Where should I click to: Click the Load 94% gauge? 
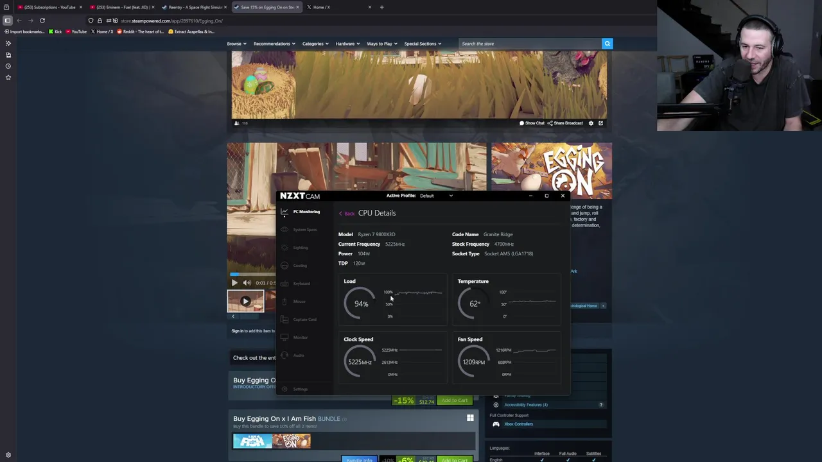(360, 304)
